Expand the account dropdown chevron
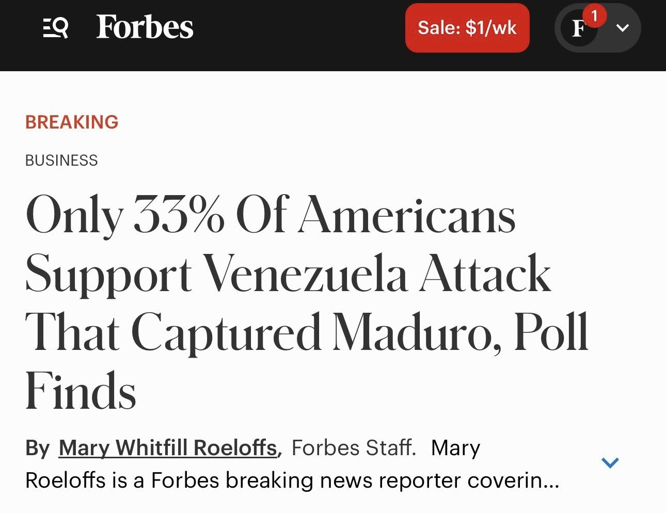The width and height of the screenshot is (666, 513). (x=623, y=28)
